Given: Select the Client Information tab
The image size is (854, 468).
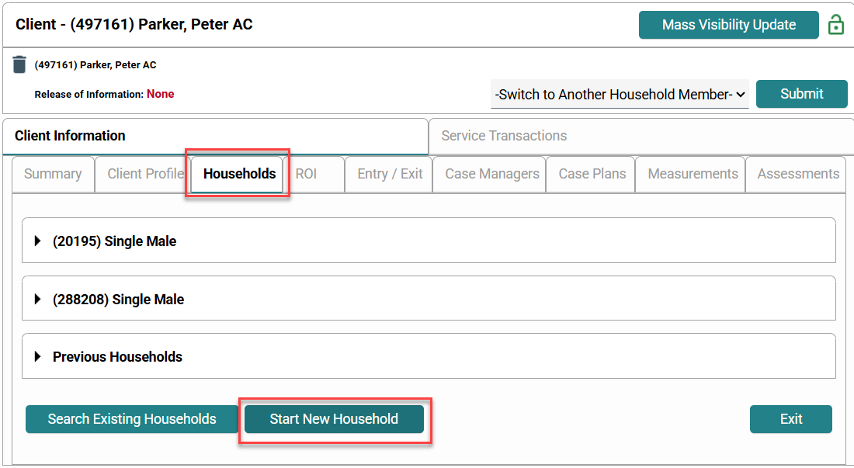Looking at the screenshot, I should pyautogui.click(x=70, y=136).
